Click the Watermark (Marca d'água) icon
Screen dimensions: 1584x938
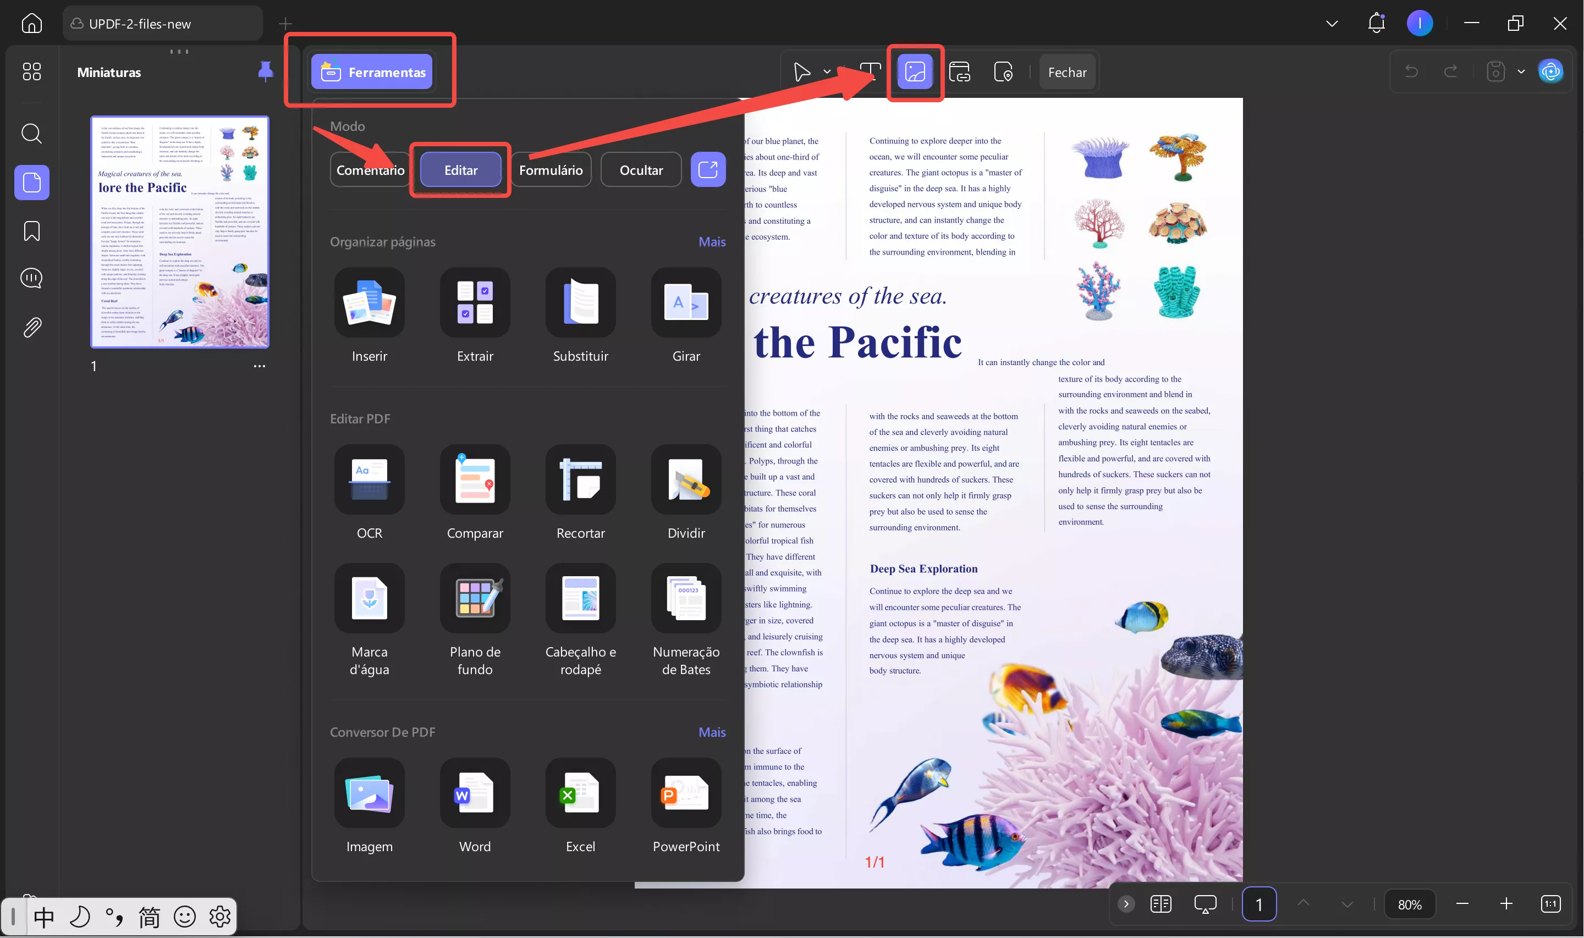click(369, 599)
